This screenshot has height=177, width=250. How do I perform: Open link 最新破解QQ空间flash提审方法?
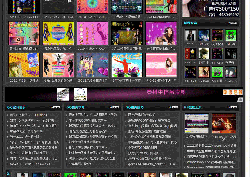149,120
